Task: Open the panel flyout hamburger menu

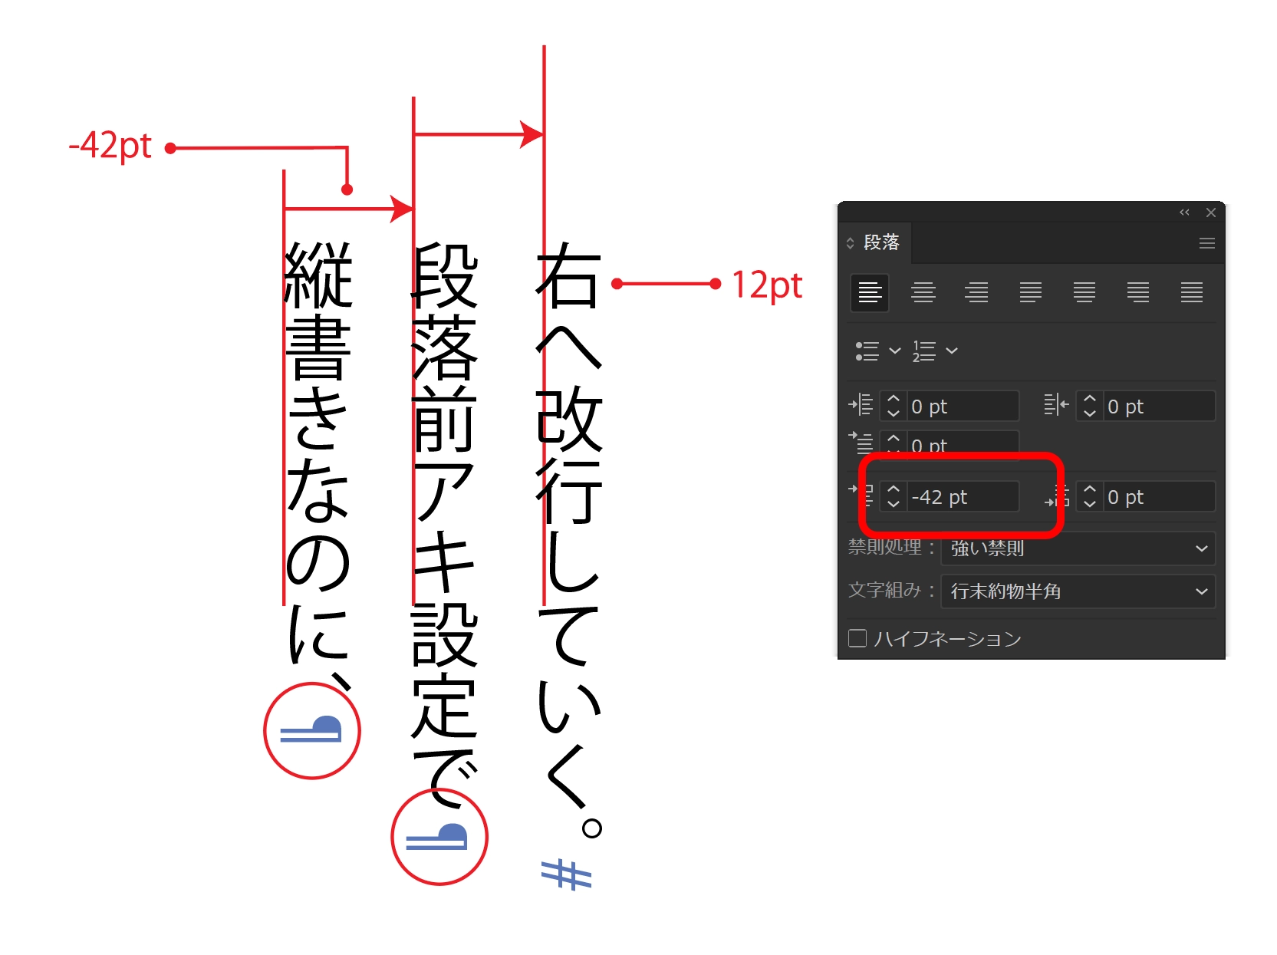Action: (1207, 243)
